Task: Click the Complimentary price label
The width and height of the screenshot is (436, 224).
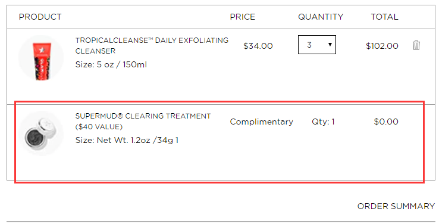Action: pos(261,122)
